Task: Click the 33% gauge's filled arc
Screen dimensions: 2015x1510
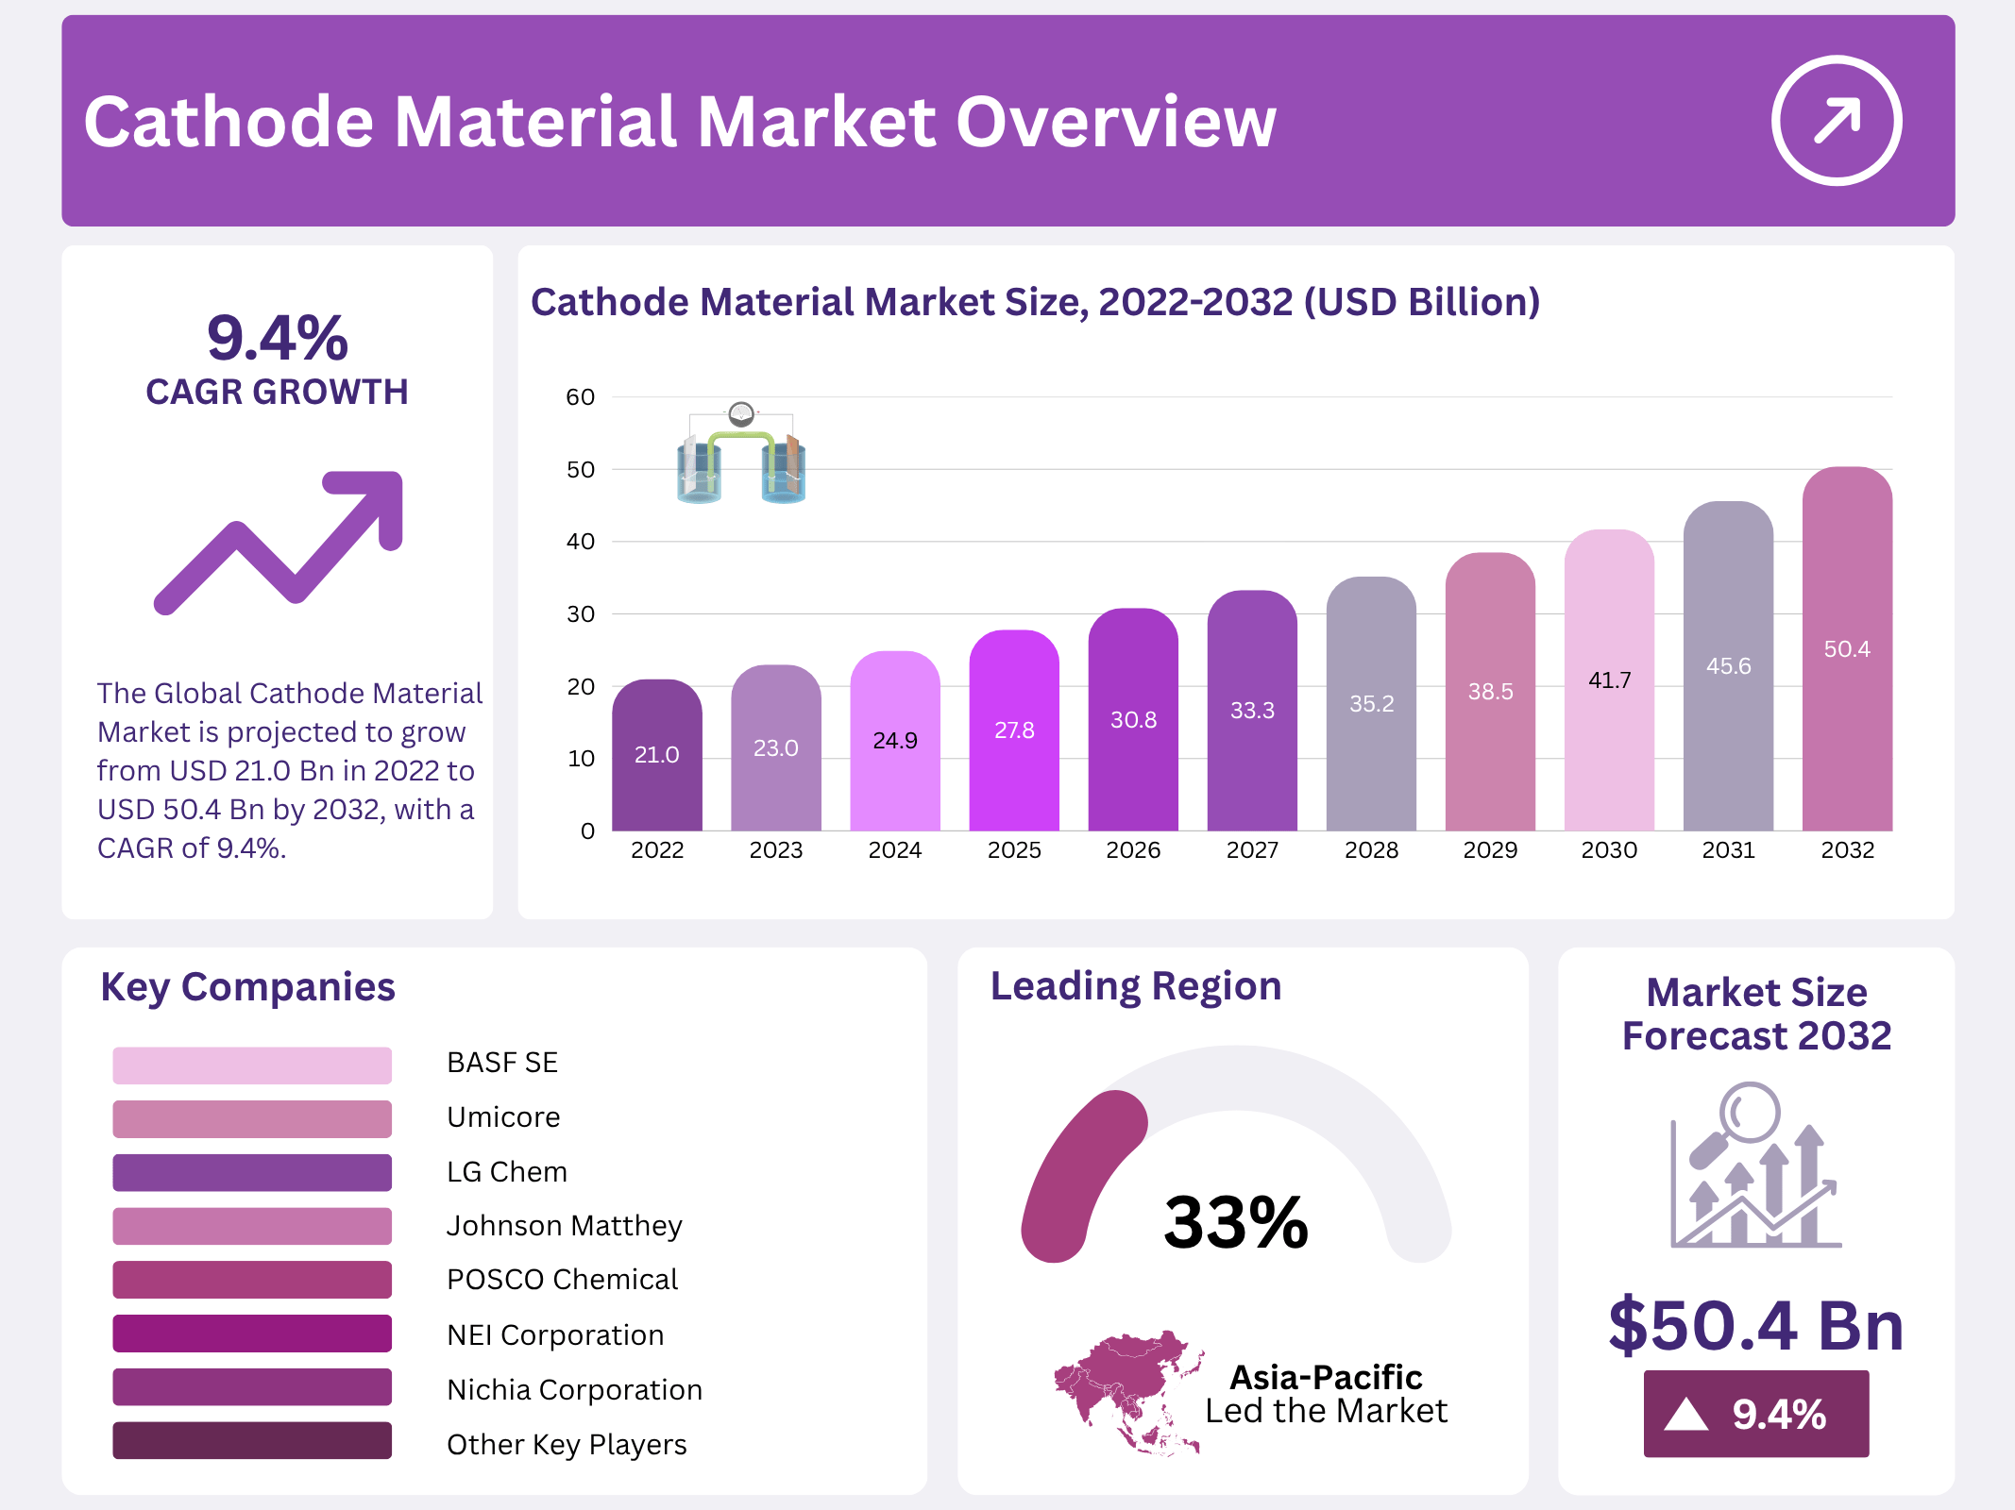Action: click(x=1079, y=1175)
